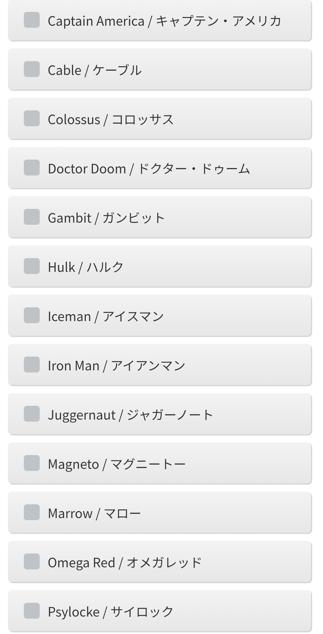Click the Gambit / ガンビット label text
This screenshot has width=323, height=634.
click(106, 218)
